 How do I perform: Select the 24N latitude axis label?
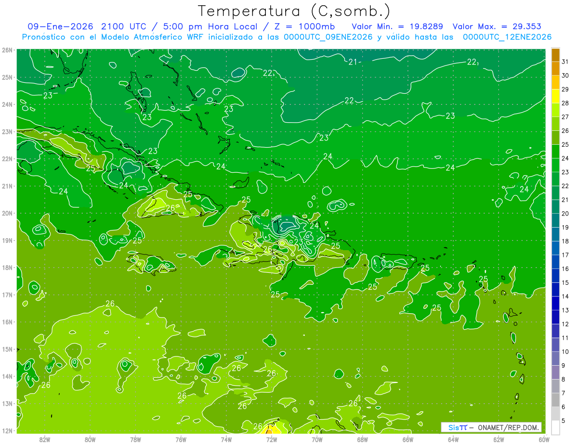coord(7,104)
